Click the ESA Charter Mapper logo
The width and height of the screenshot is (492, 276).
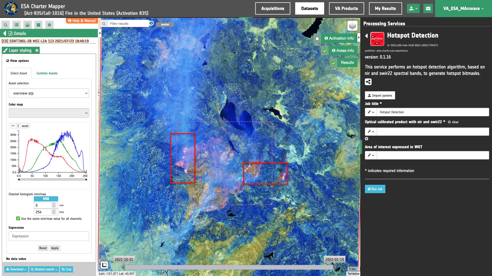click(x=11, y=8)
